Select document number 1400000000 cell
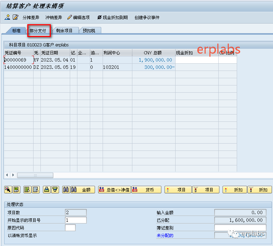Viewport: 273px width, 246px height. 18,67
